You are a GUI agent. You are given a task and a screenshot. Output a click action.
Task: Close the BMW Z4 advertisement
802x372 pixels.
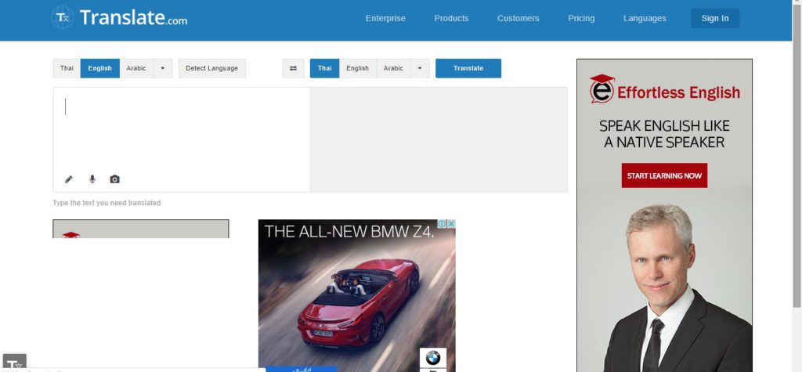coord(451,224)
